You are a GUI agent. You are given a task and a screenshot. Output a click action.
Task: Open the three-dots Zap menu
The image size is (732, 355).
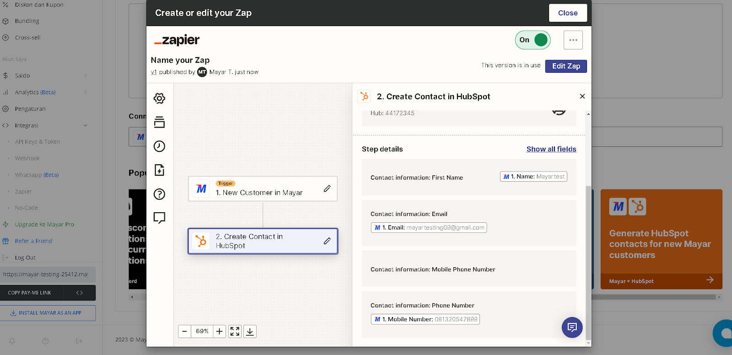tap(573, 40)
